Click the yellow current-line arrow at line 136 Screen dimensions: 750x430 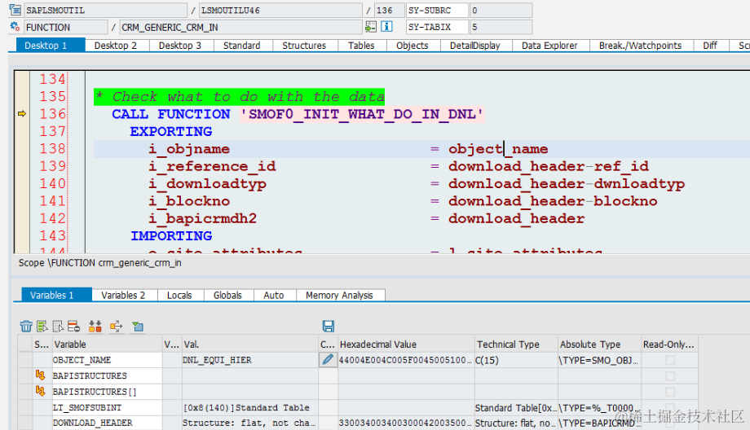[22, 114]
